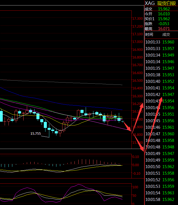Select tick price 15.963 at 10:01:54
178x205 pixels.
click(x=168, y=193)
